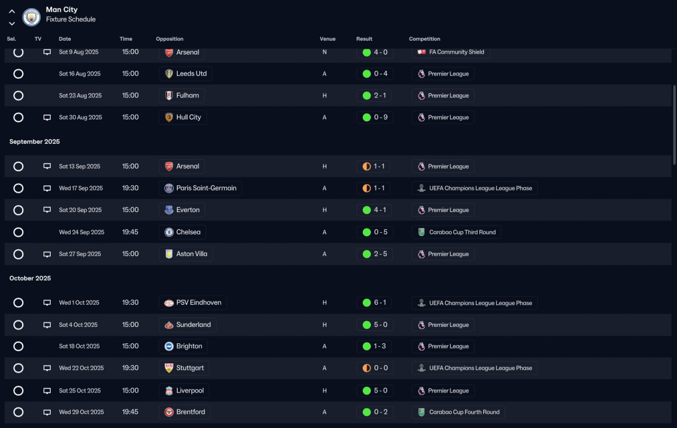The height and width of the screenshot is (428, 677).
Task: Click the Champions League icon for Stuttgart match
Action: coord(422,368)
